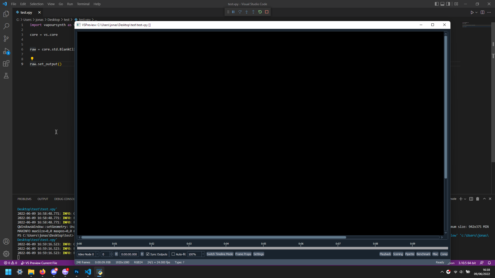Copy the frame number to clipboard
Screen dimensions: 495x278
pyautogui.click(x=116, y=254)
